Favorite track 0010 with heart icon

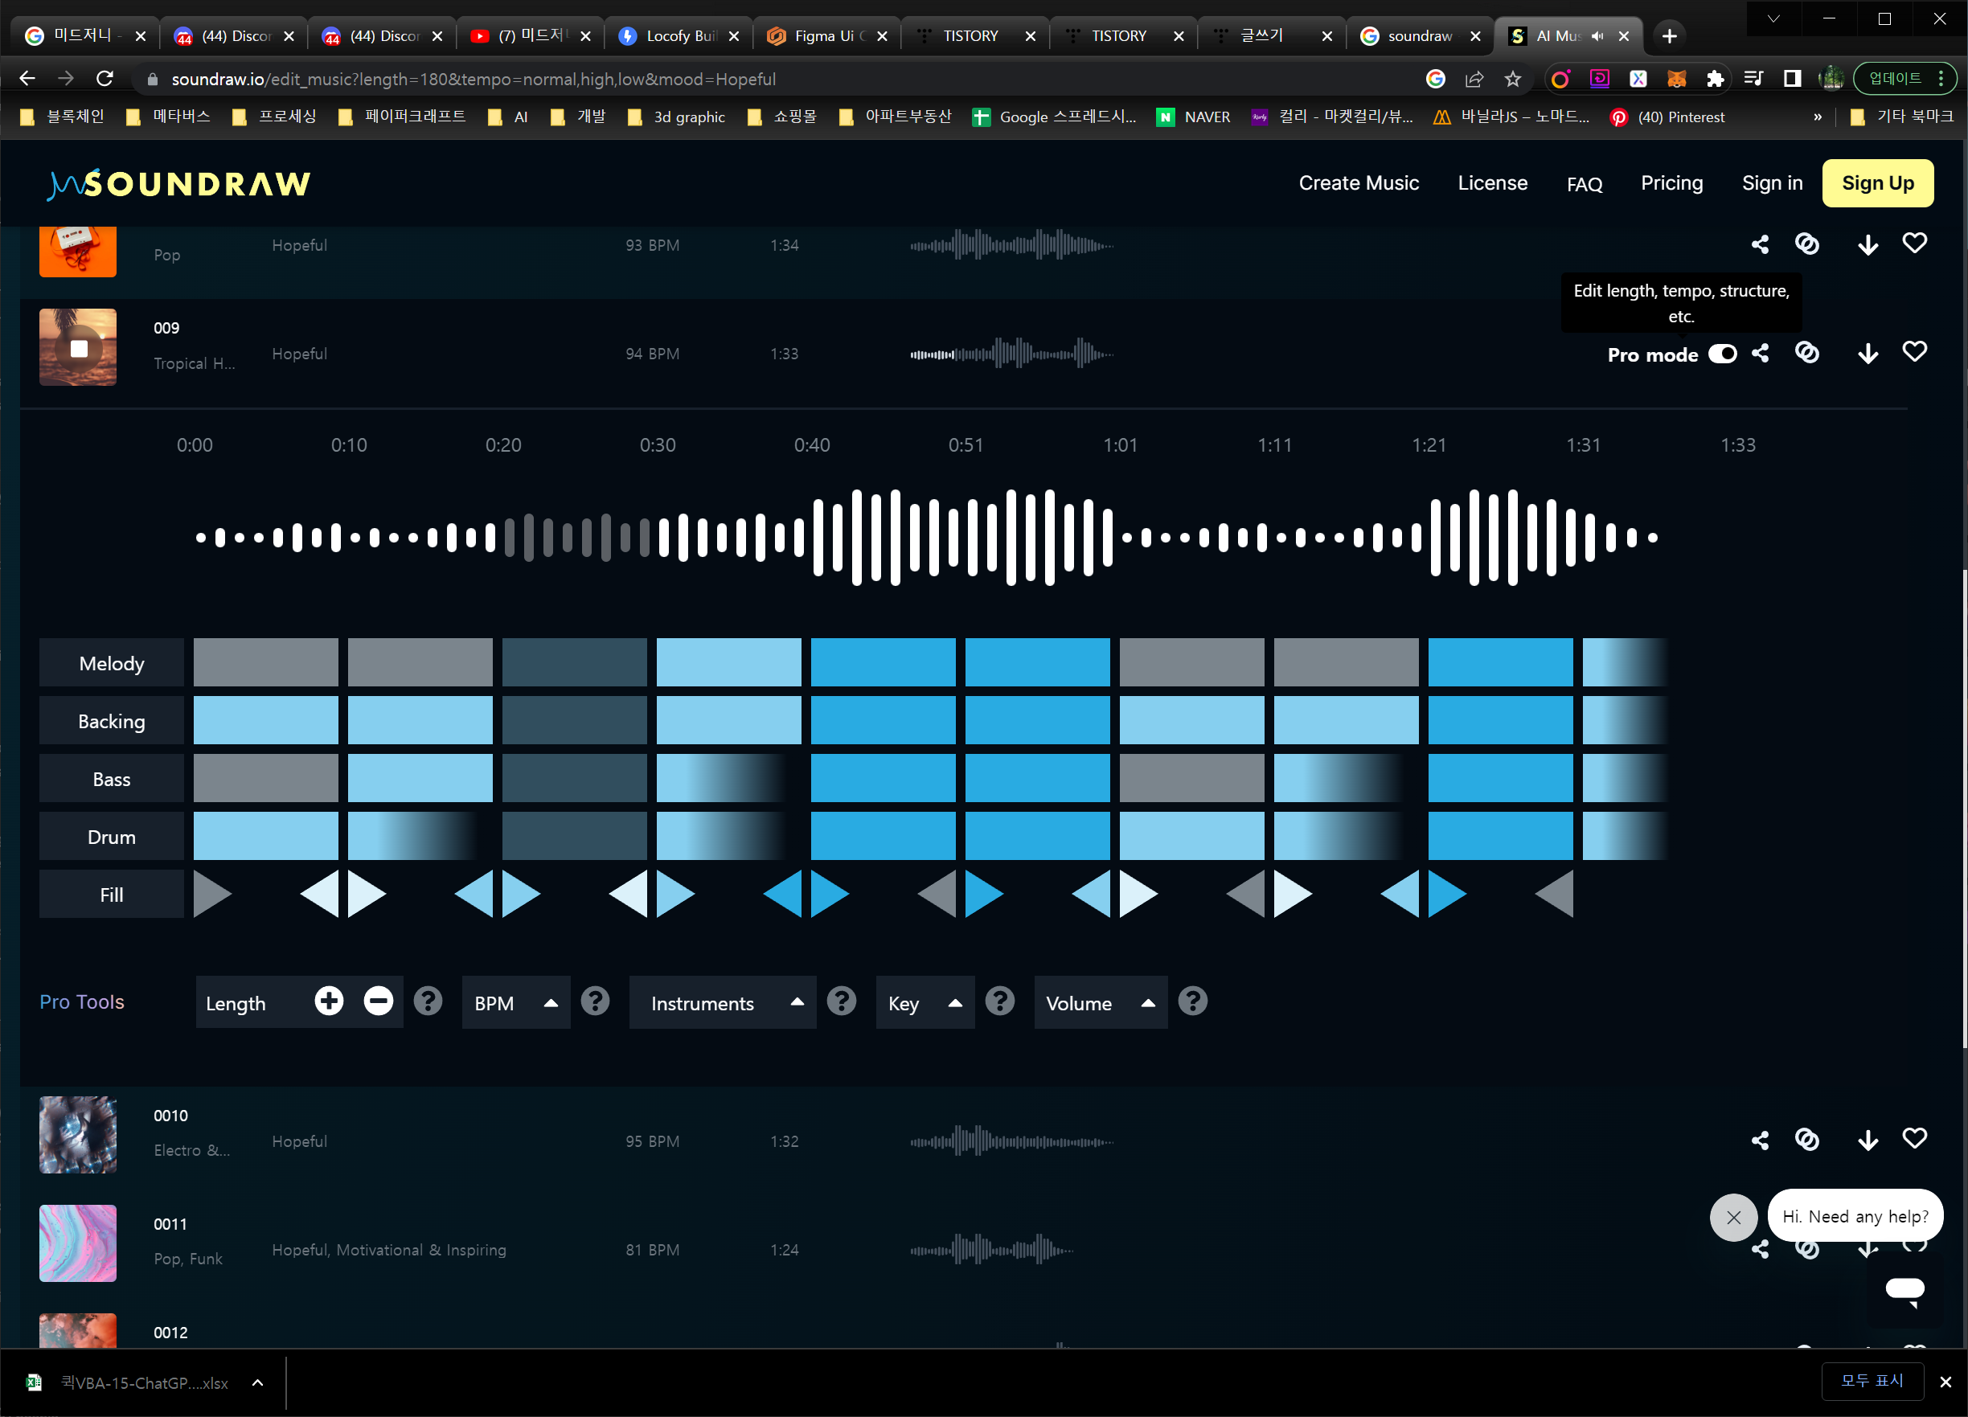tap(1914, 1137)
